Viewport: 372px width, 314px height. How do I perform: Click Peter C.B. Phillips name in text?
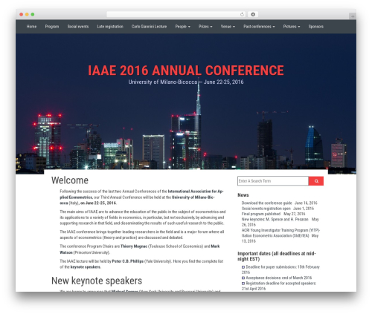(128, 261)
